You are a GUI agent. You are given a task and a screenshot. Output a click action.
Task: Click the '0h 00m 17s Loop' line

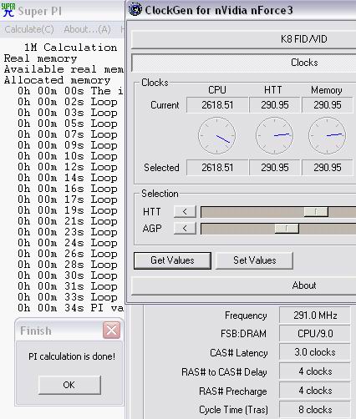pos(68,199)
